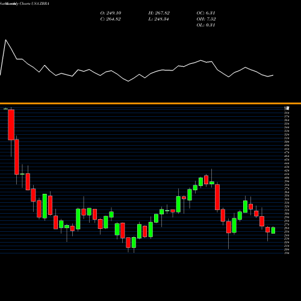301x301 pixels.
Task: Click the open price value 'O: 249.10'
Action: coord(111,13)
